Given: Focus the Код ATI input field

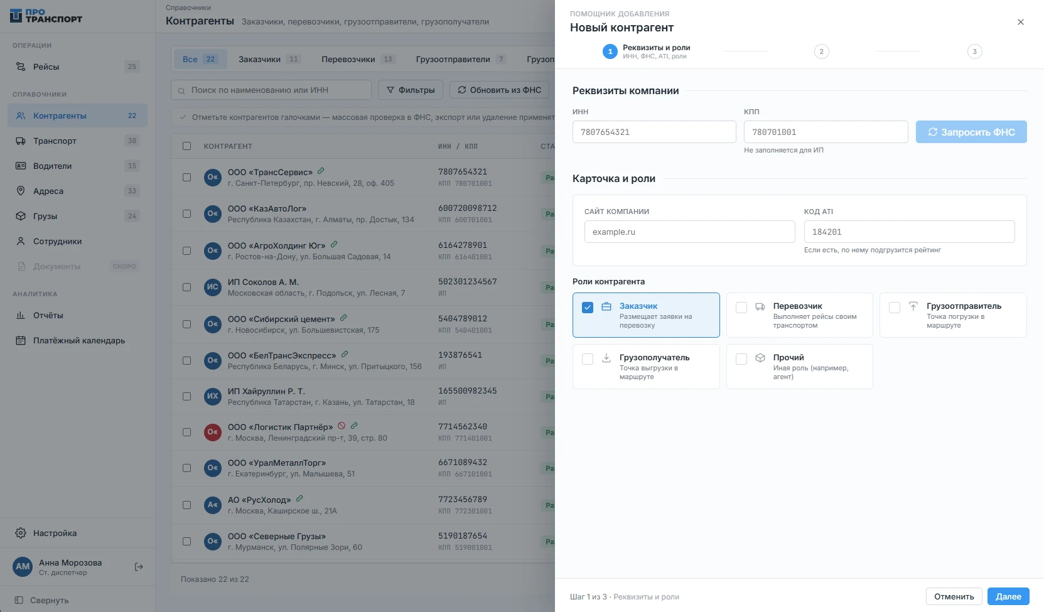Looking at the screenshot, I should click(909, 232).
